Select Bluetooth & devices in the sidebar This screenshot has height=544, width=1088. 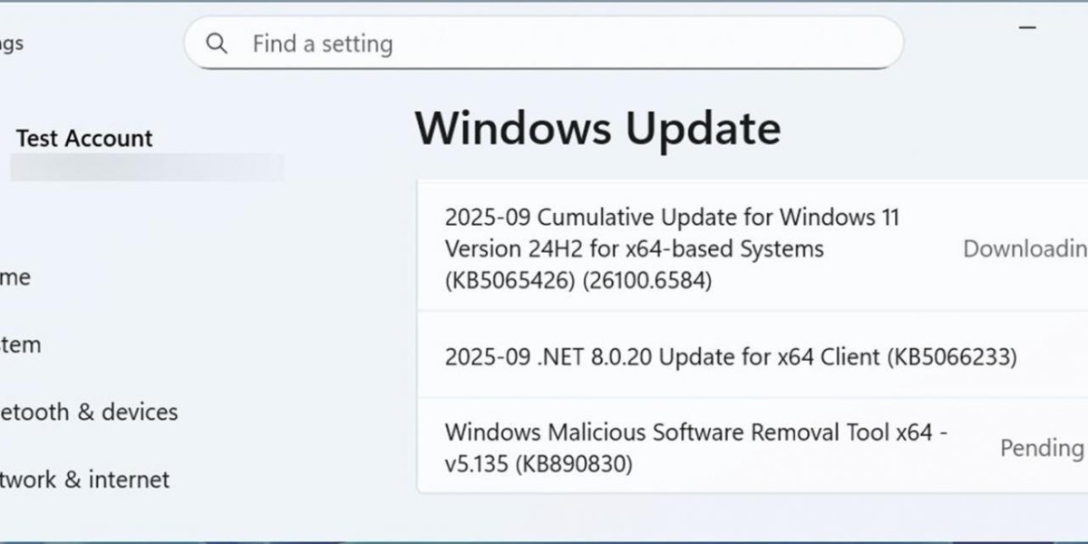click(89, 412)
